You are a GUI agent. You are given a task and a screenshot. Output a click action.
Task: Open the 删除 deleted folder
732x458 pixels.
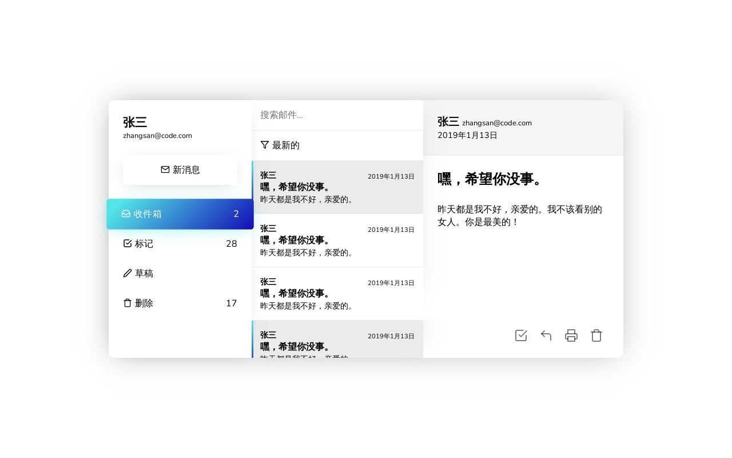[180, 303]
